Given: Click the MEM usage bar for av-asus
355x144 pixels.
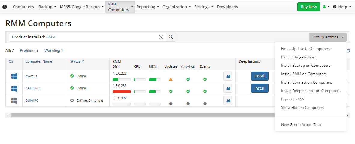Looking at the screenshot, I should 155,80.
